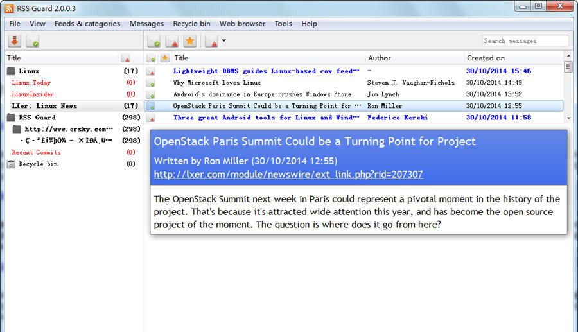
Task: Open the lxer.com newswire article link
Action: coord(288,174)
